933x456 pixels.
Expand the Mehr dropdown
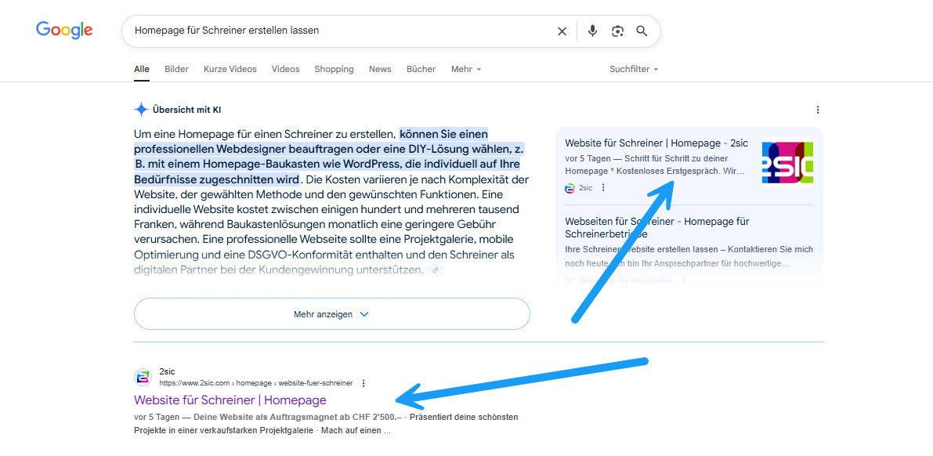click(x=466, y=69)
